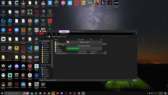168x95 pixels.
Task: Open the Battle.net desktop shortcut
Action: click(x=3, y=31)
